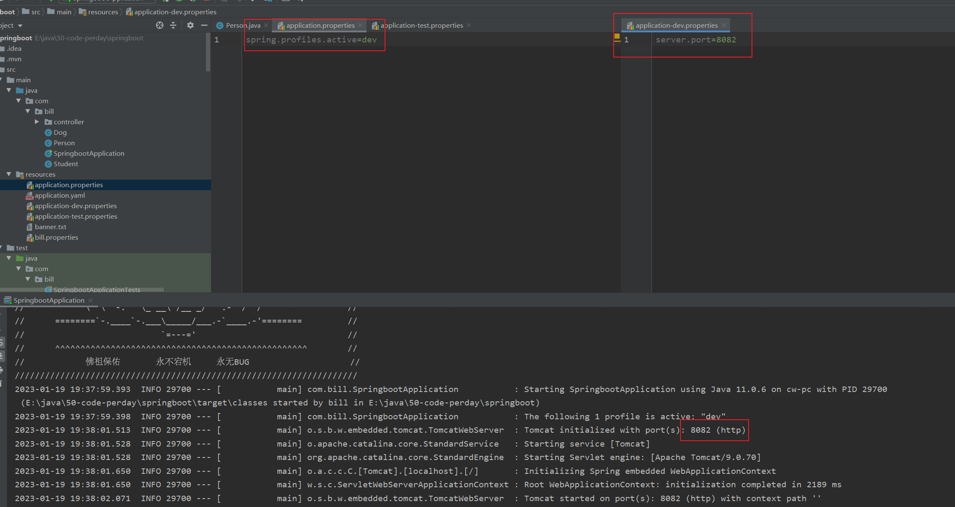The image size is (955, 507).
Task: Open SpringbootApplication class in tree
Action: tap(89, 154)
